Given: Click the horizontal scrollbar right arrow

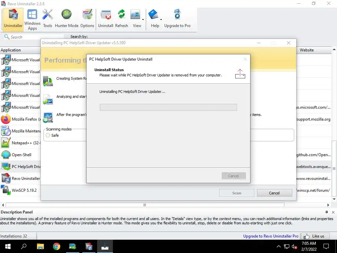Looking at the screenshot, I should coord(328,205).
